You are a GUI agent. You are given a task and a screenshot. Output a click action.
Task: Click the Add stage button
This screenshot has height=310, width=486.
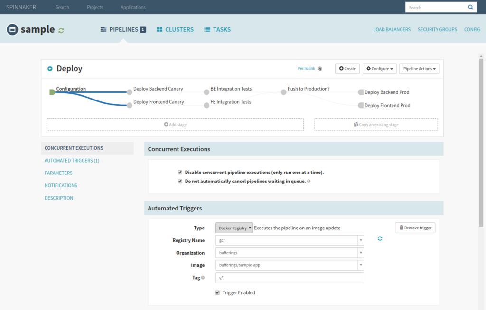tap(175, 125)
